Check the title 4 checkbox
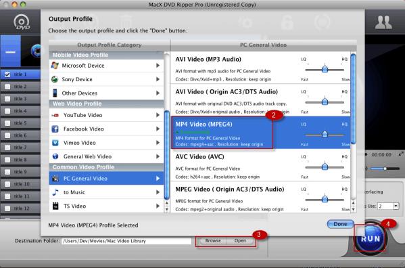This screenshot has height=268, width=405. [x=7, y=111]
